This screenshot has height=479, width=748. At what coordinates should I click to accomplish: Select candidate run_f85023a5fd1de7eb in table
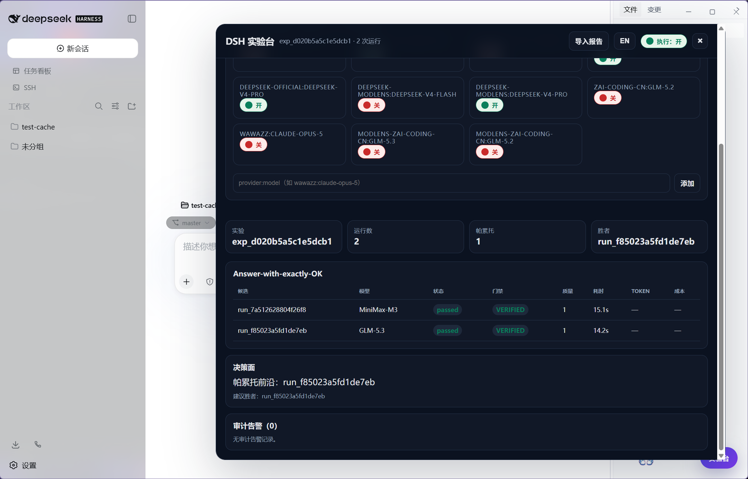pyautogui.click(x=466, y=330)
